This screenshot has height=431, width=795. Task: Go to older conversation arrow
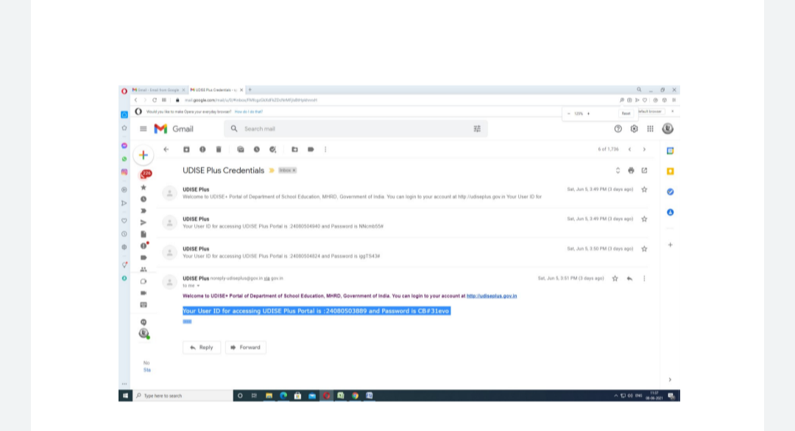[x=644, y=150]
